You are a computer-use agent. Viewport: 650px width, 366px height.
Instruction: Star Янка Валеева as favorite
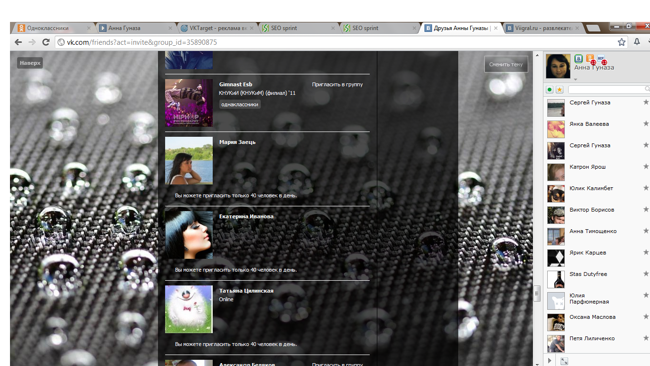646,124
